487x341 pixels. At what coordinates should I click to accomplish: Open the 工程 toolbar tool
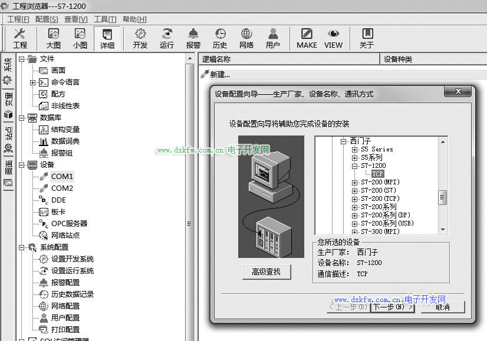20,38
